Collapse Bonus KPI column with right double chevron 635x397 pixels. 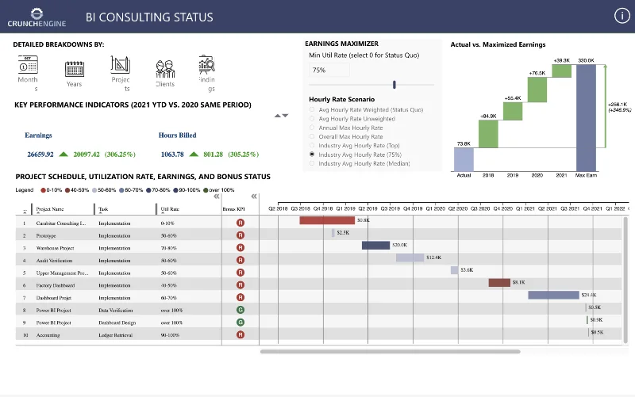254,197
